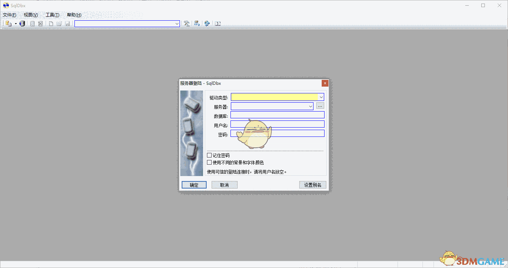This screenshot has width=508, height=268.
Task: Click inside the 用户名 input field
Action: [x=278, y=124]
